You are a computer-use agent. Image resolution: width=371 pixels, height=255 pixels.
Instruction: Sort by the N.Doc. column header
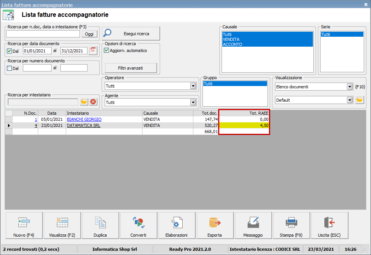25,113
